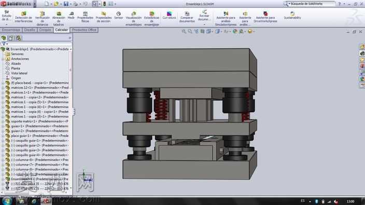Click Zoom to Area magnifier icon
This screenshot has width=365, height=205.
[x=190, y=32]
